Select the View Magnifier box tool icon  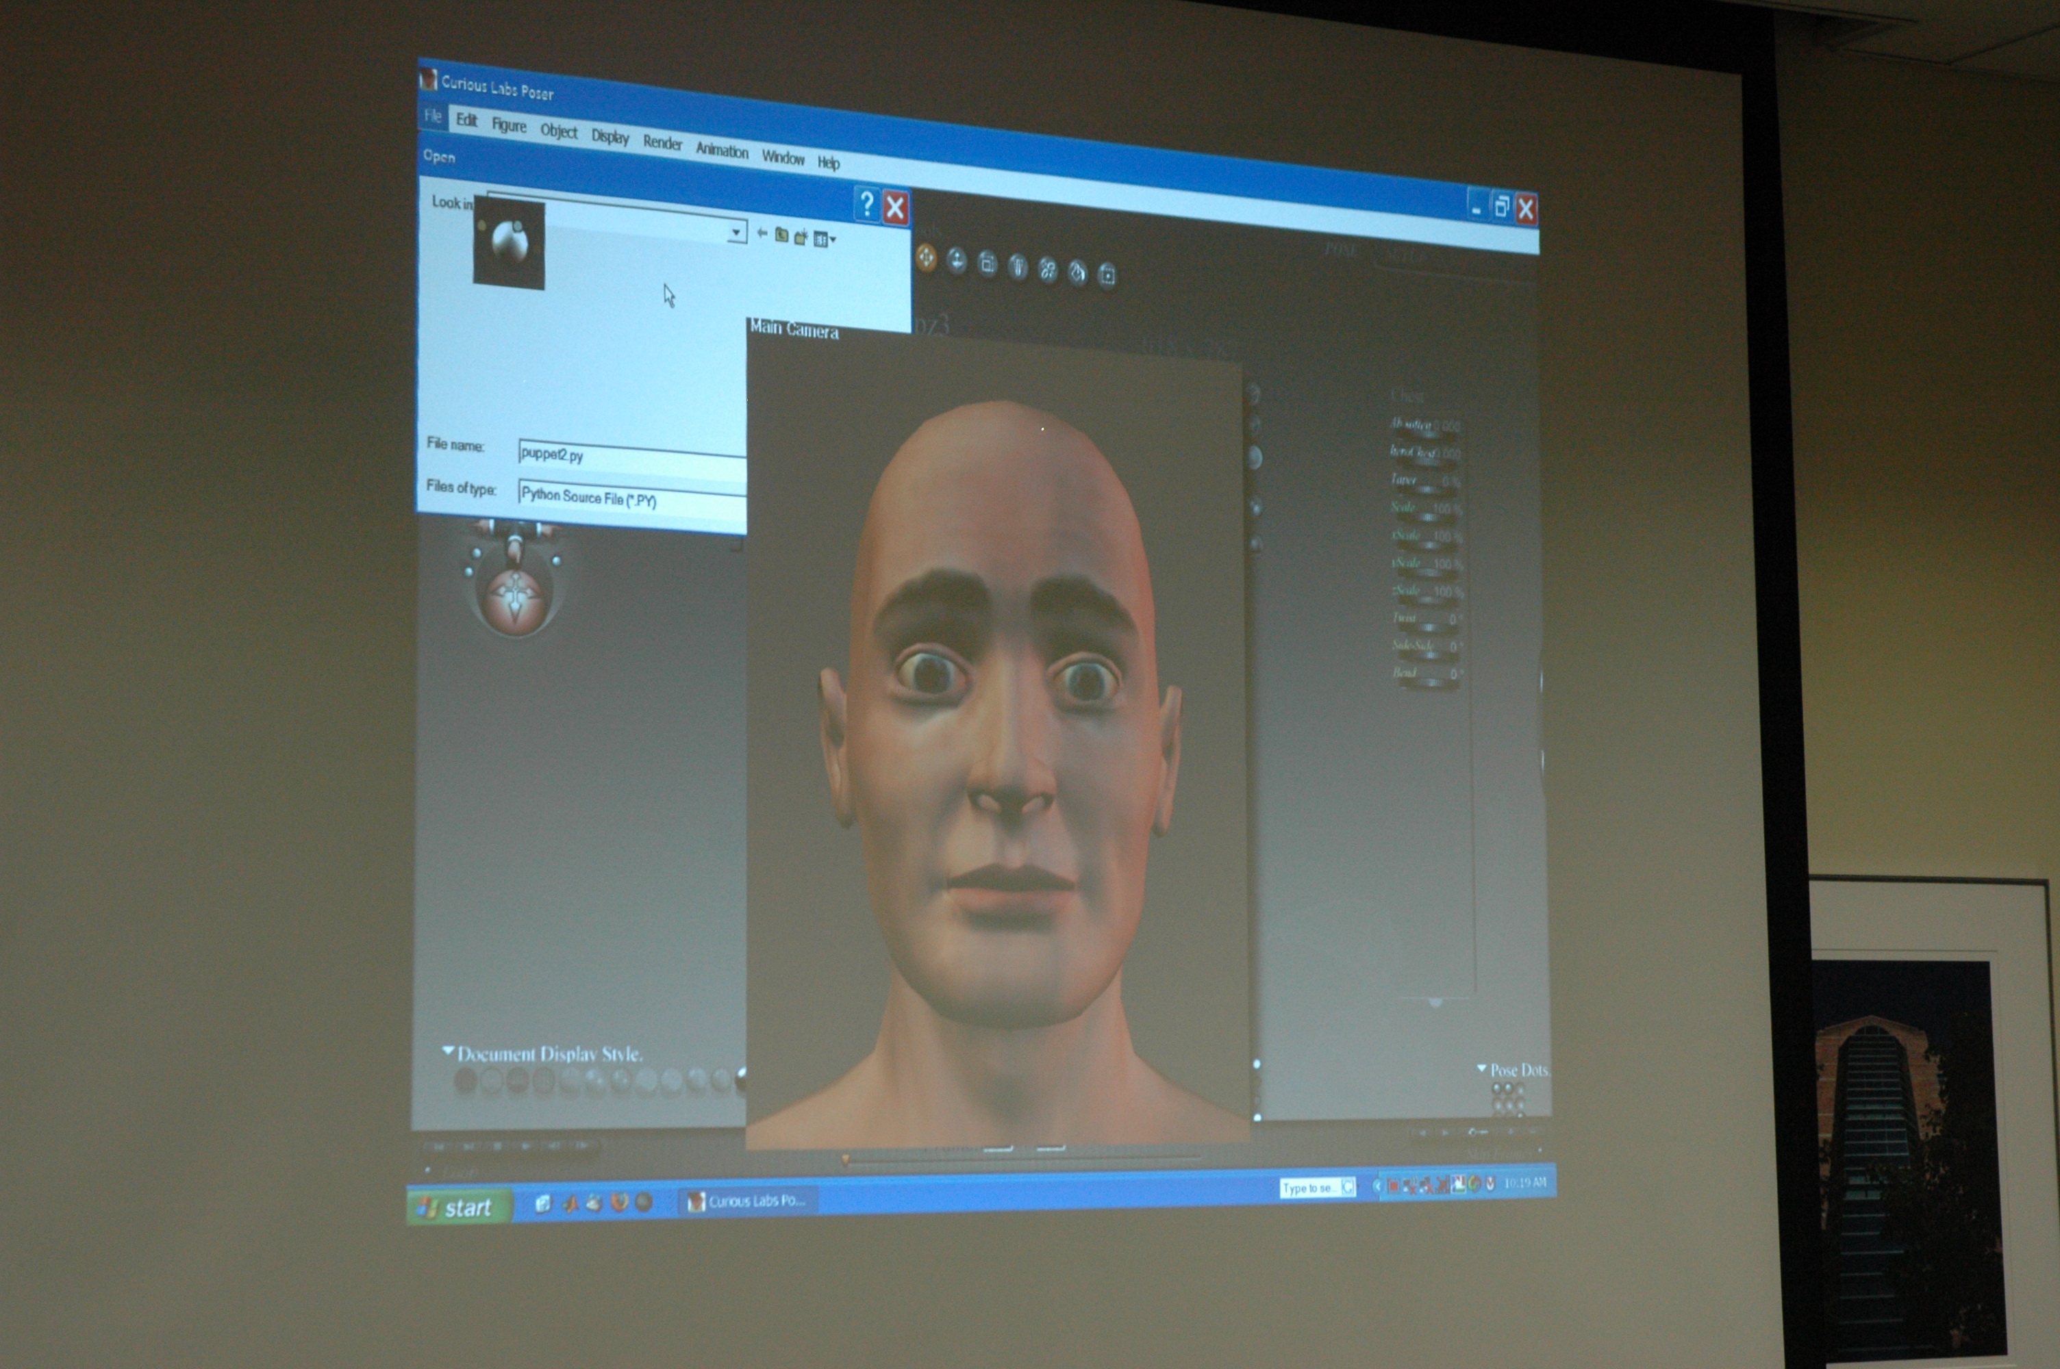pyautogui.click(x=1107, y=275)
